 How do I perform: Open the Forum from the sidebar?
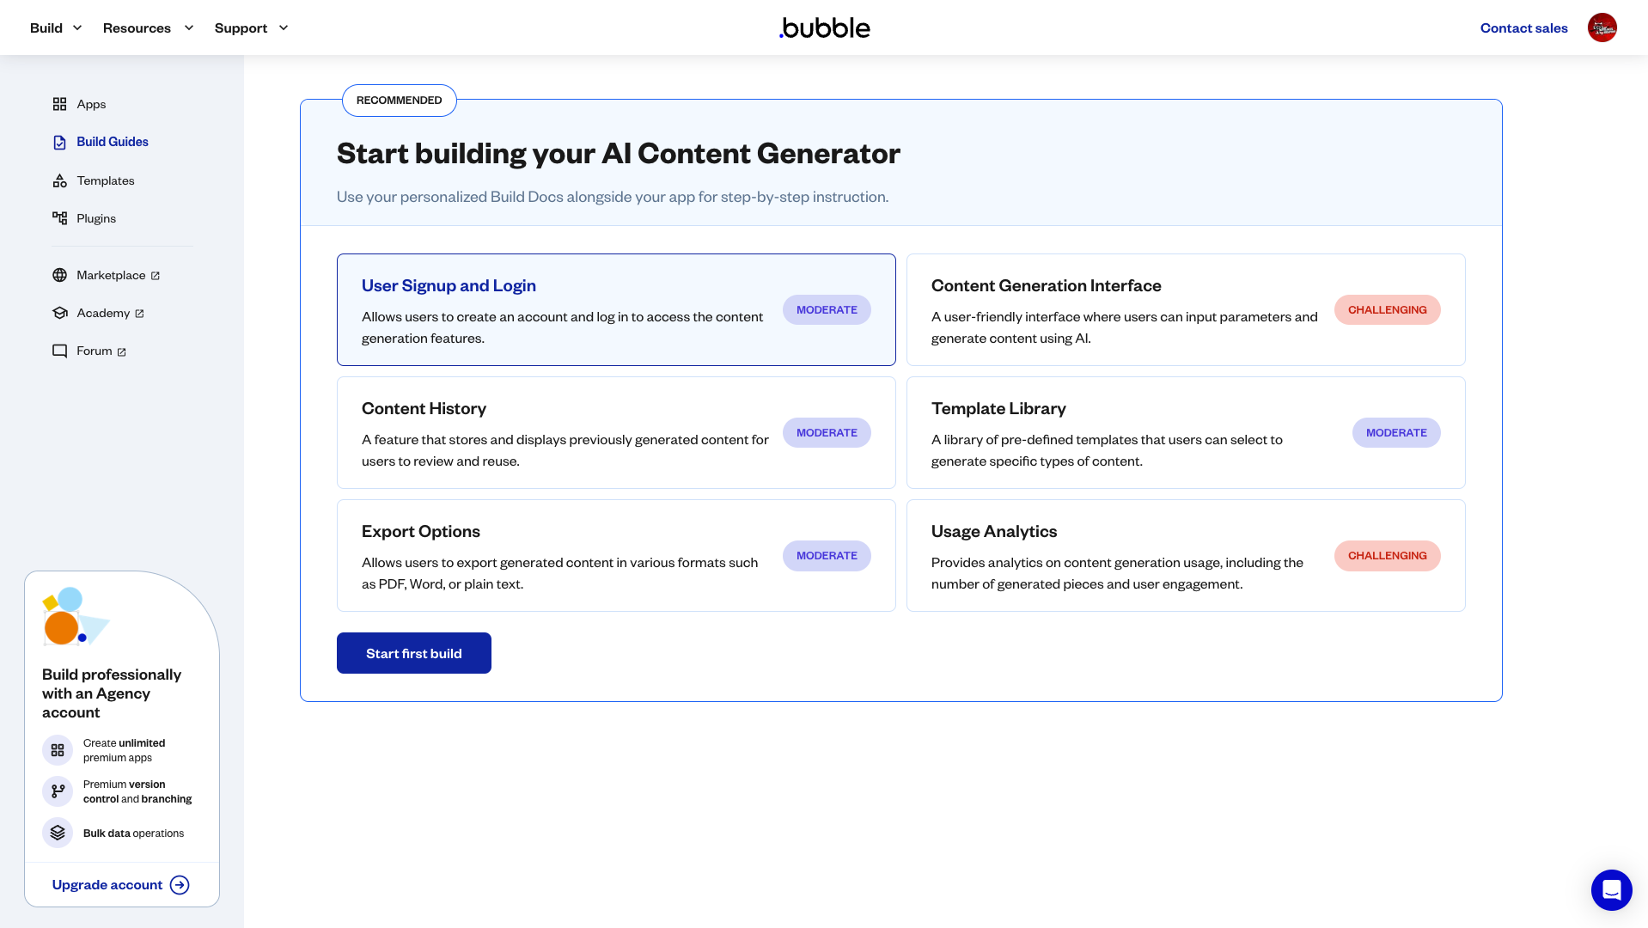pos(95,351)
